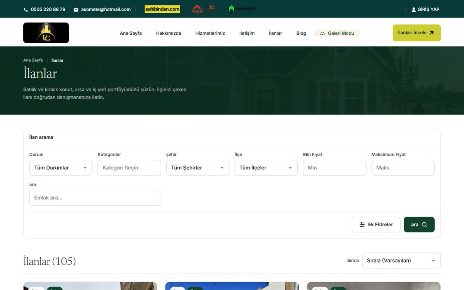The width and height of the screenshot is (464, 290).
Task: Click the İlanlar (105) heading
Action: (x=49, y=261)
